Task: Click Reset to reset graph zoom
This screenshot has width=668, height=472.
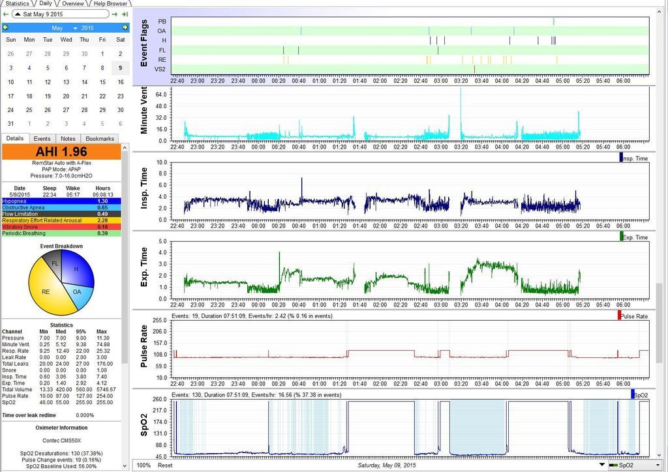Action: 165,465
